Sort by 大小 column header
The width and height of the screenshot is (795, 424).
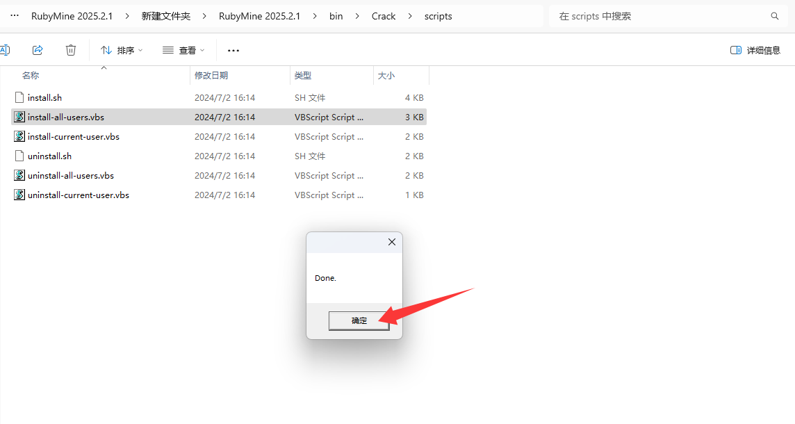click(386, 76)
